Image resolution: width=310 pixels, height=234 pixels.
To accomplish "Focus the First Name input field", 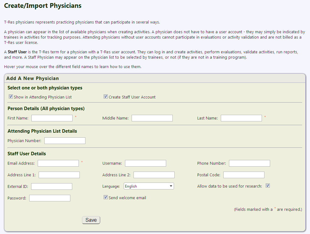I will click(52, 118).
